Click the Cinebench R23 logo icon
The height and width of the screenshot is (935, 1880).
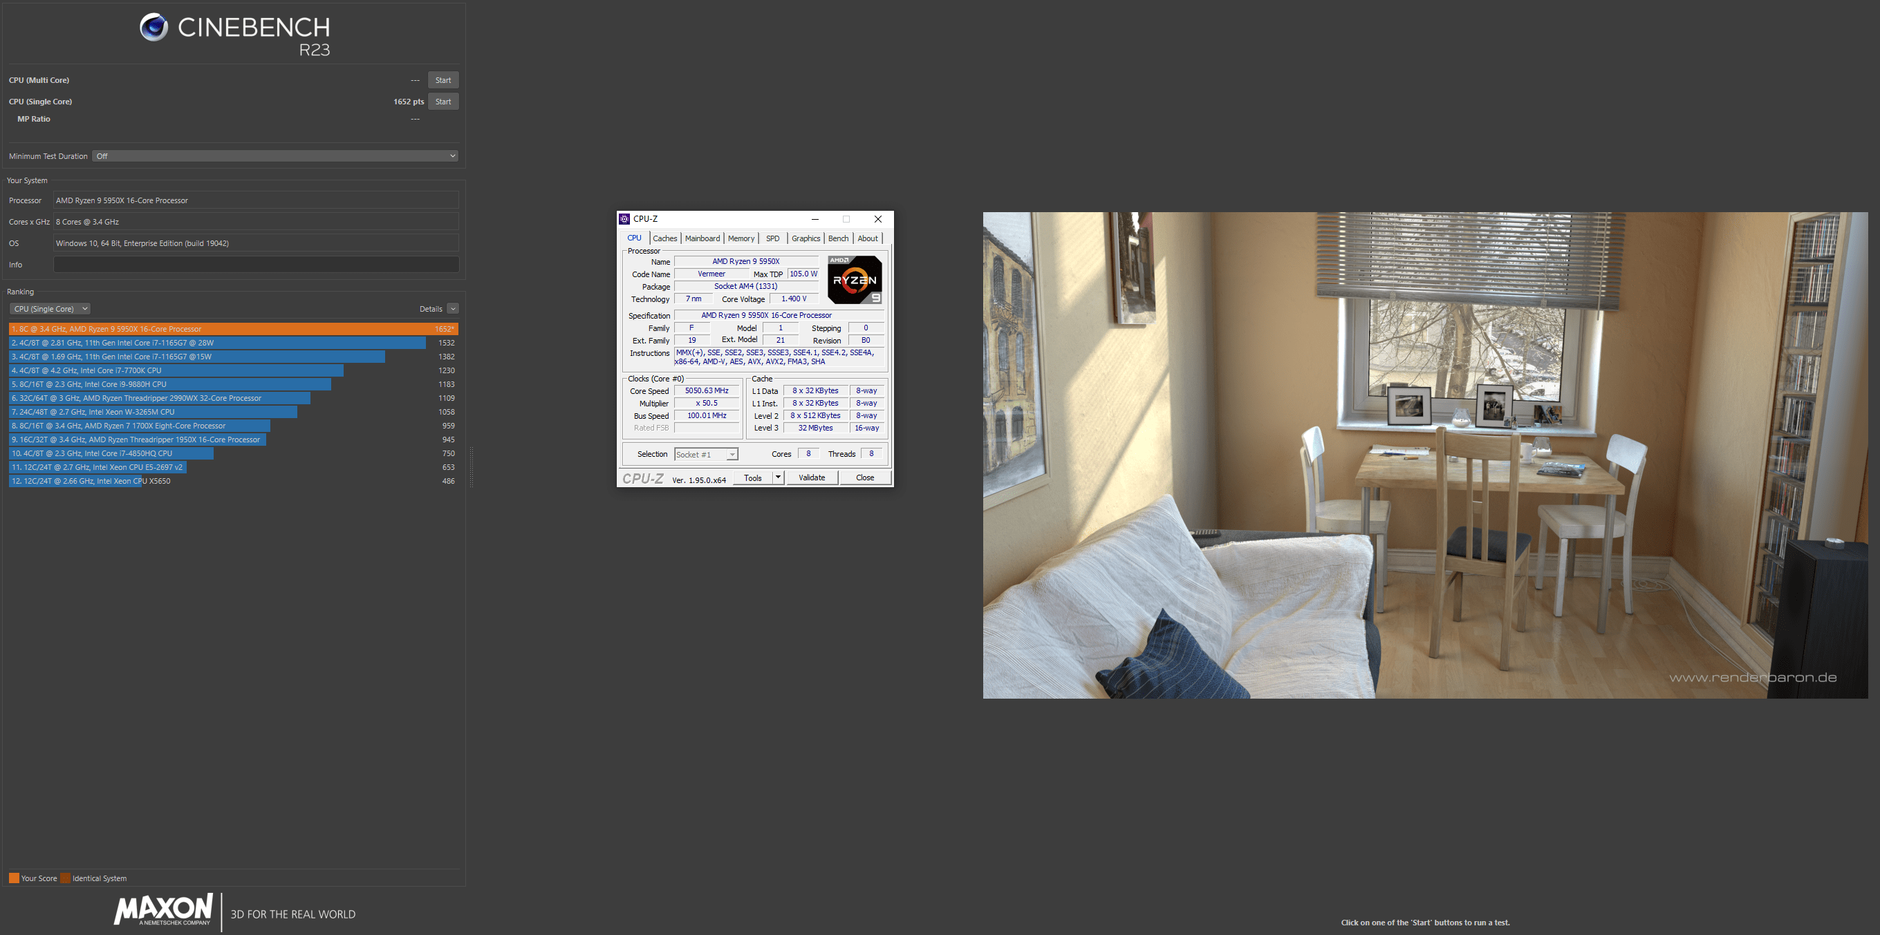[x=154, y=28]
